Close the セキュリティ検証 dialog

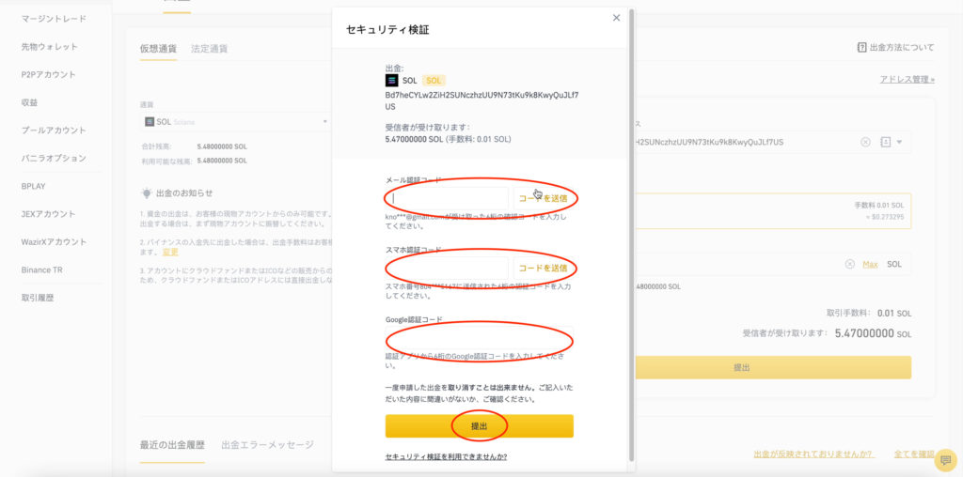click(616, 18)
